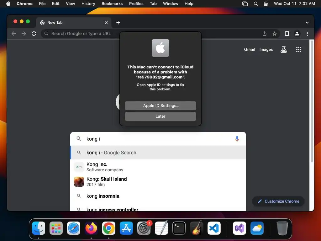Click Kong Inc. logo thumbnail

[79, 167]
